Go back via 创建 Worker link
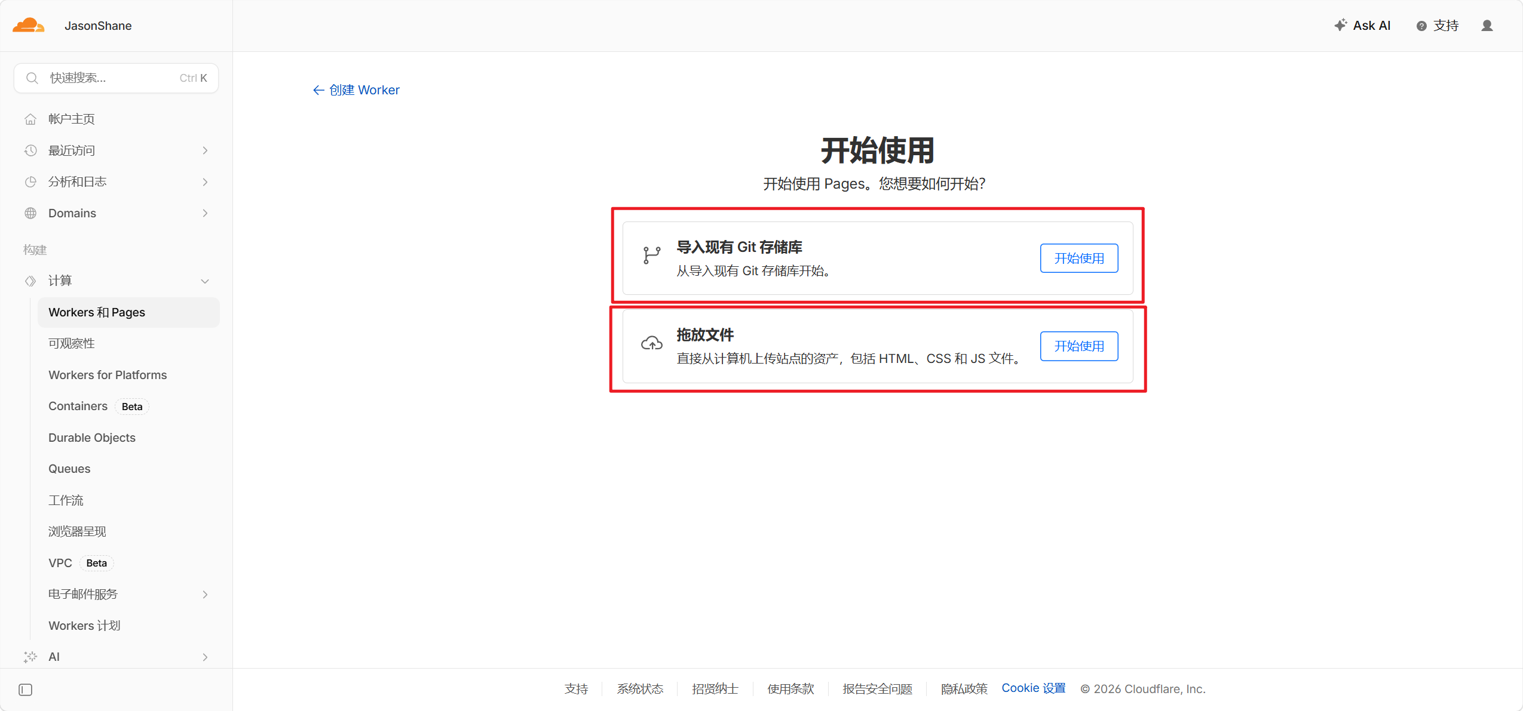 tap(357, 90)
